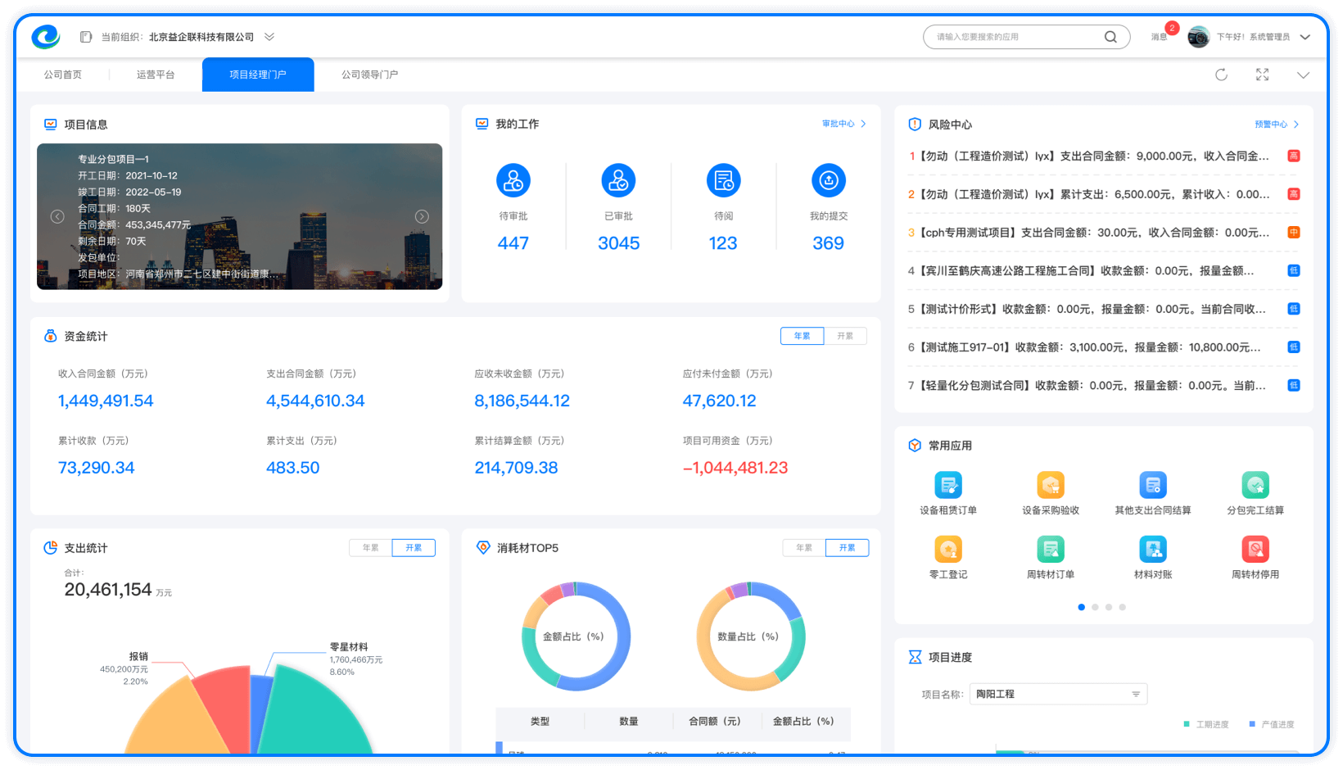Click the 我的提交 submission icon
Screen dimensions: 1343x770
tap(829, 180)
